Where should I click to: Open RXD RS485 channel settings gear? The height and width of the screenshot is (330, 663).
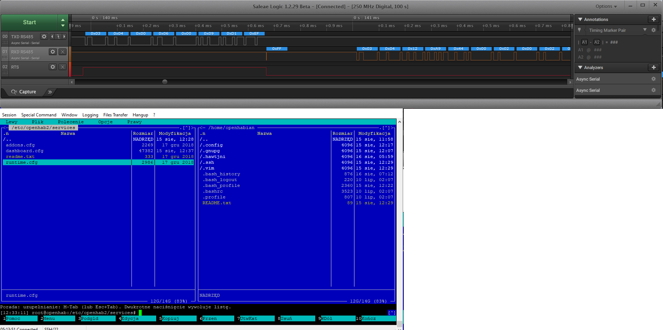(x=53, y=52)
